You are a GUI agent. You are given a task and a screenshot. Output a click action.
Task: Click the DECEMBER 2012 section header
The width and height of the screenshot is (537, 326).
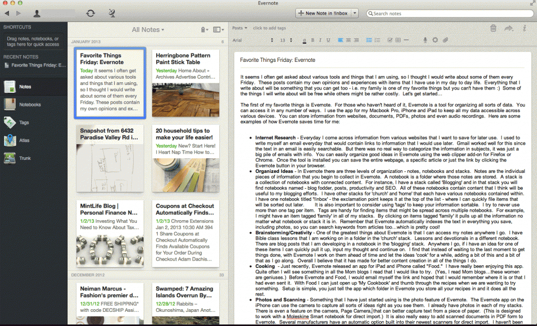pos(88,275)
